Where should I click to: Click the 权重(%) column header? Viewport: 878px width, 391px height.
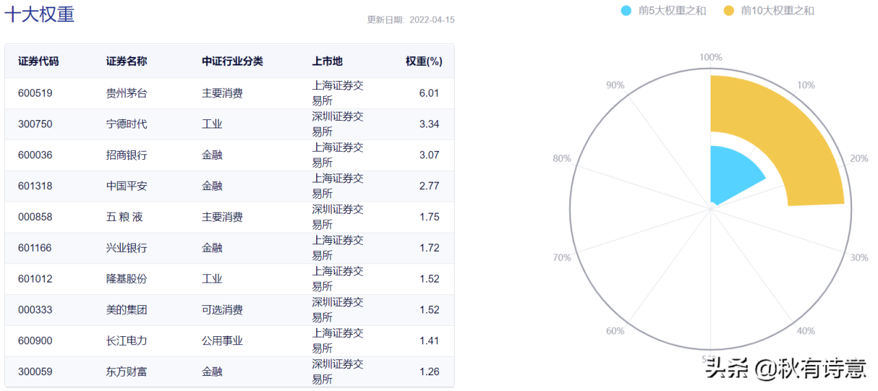click(x=424, y=61)
